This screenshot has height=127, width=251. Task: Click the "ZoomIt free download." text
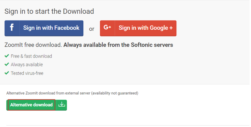33,45
